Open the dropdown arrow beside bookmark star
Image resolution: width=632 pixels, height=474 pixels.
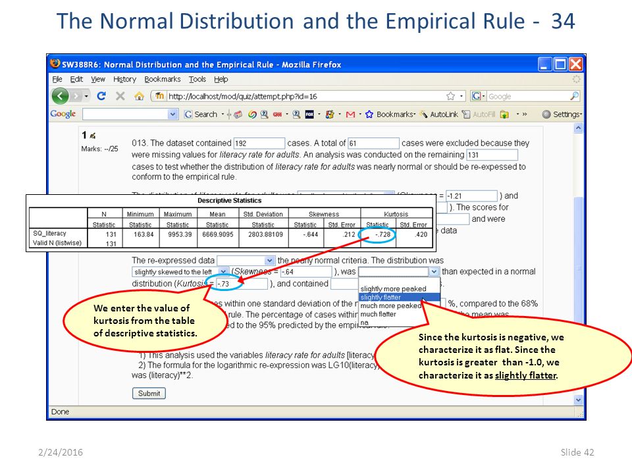pyautogui.click(x=461, y=96)
